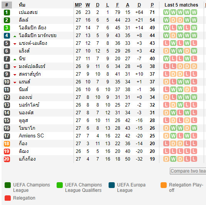Click the rank 1 position badge
The image size is (206, 205).
pyautogui.click(x=7, y=12)
